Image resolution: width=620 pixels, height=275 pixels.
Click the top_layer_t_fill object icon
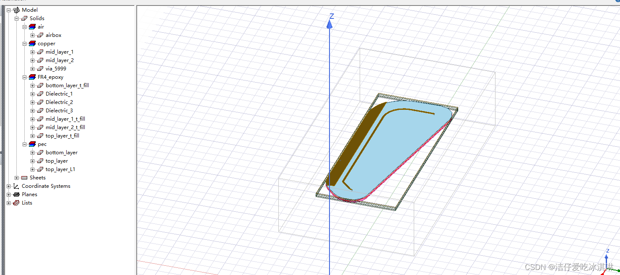click(40, 136)
